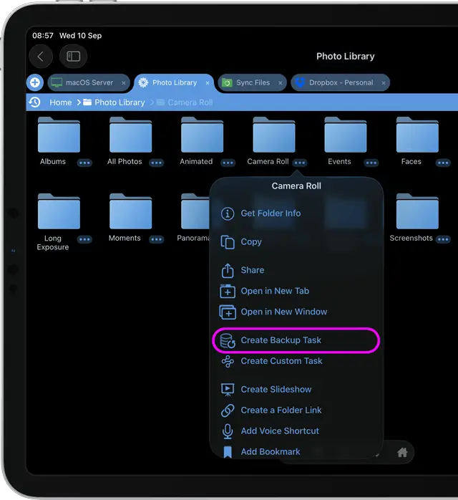Screen dimensions: 458x500
Task: Expand the Events folder options menu
Action: click(x=371, y=163)
